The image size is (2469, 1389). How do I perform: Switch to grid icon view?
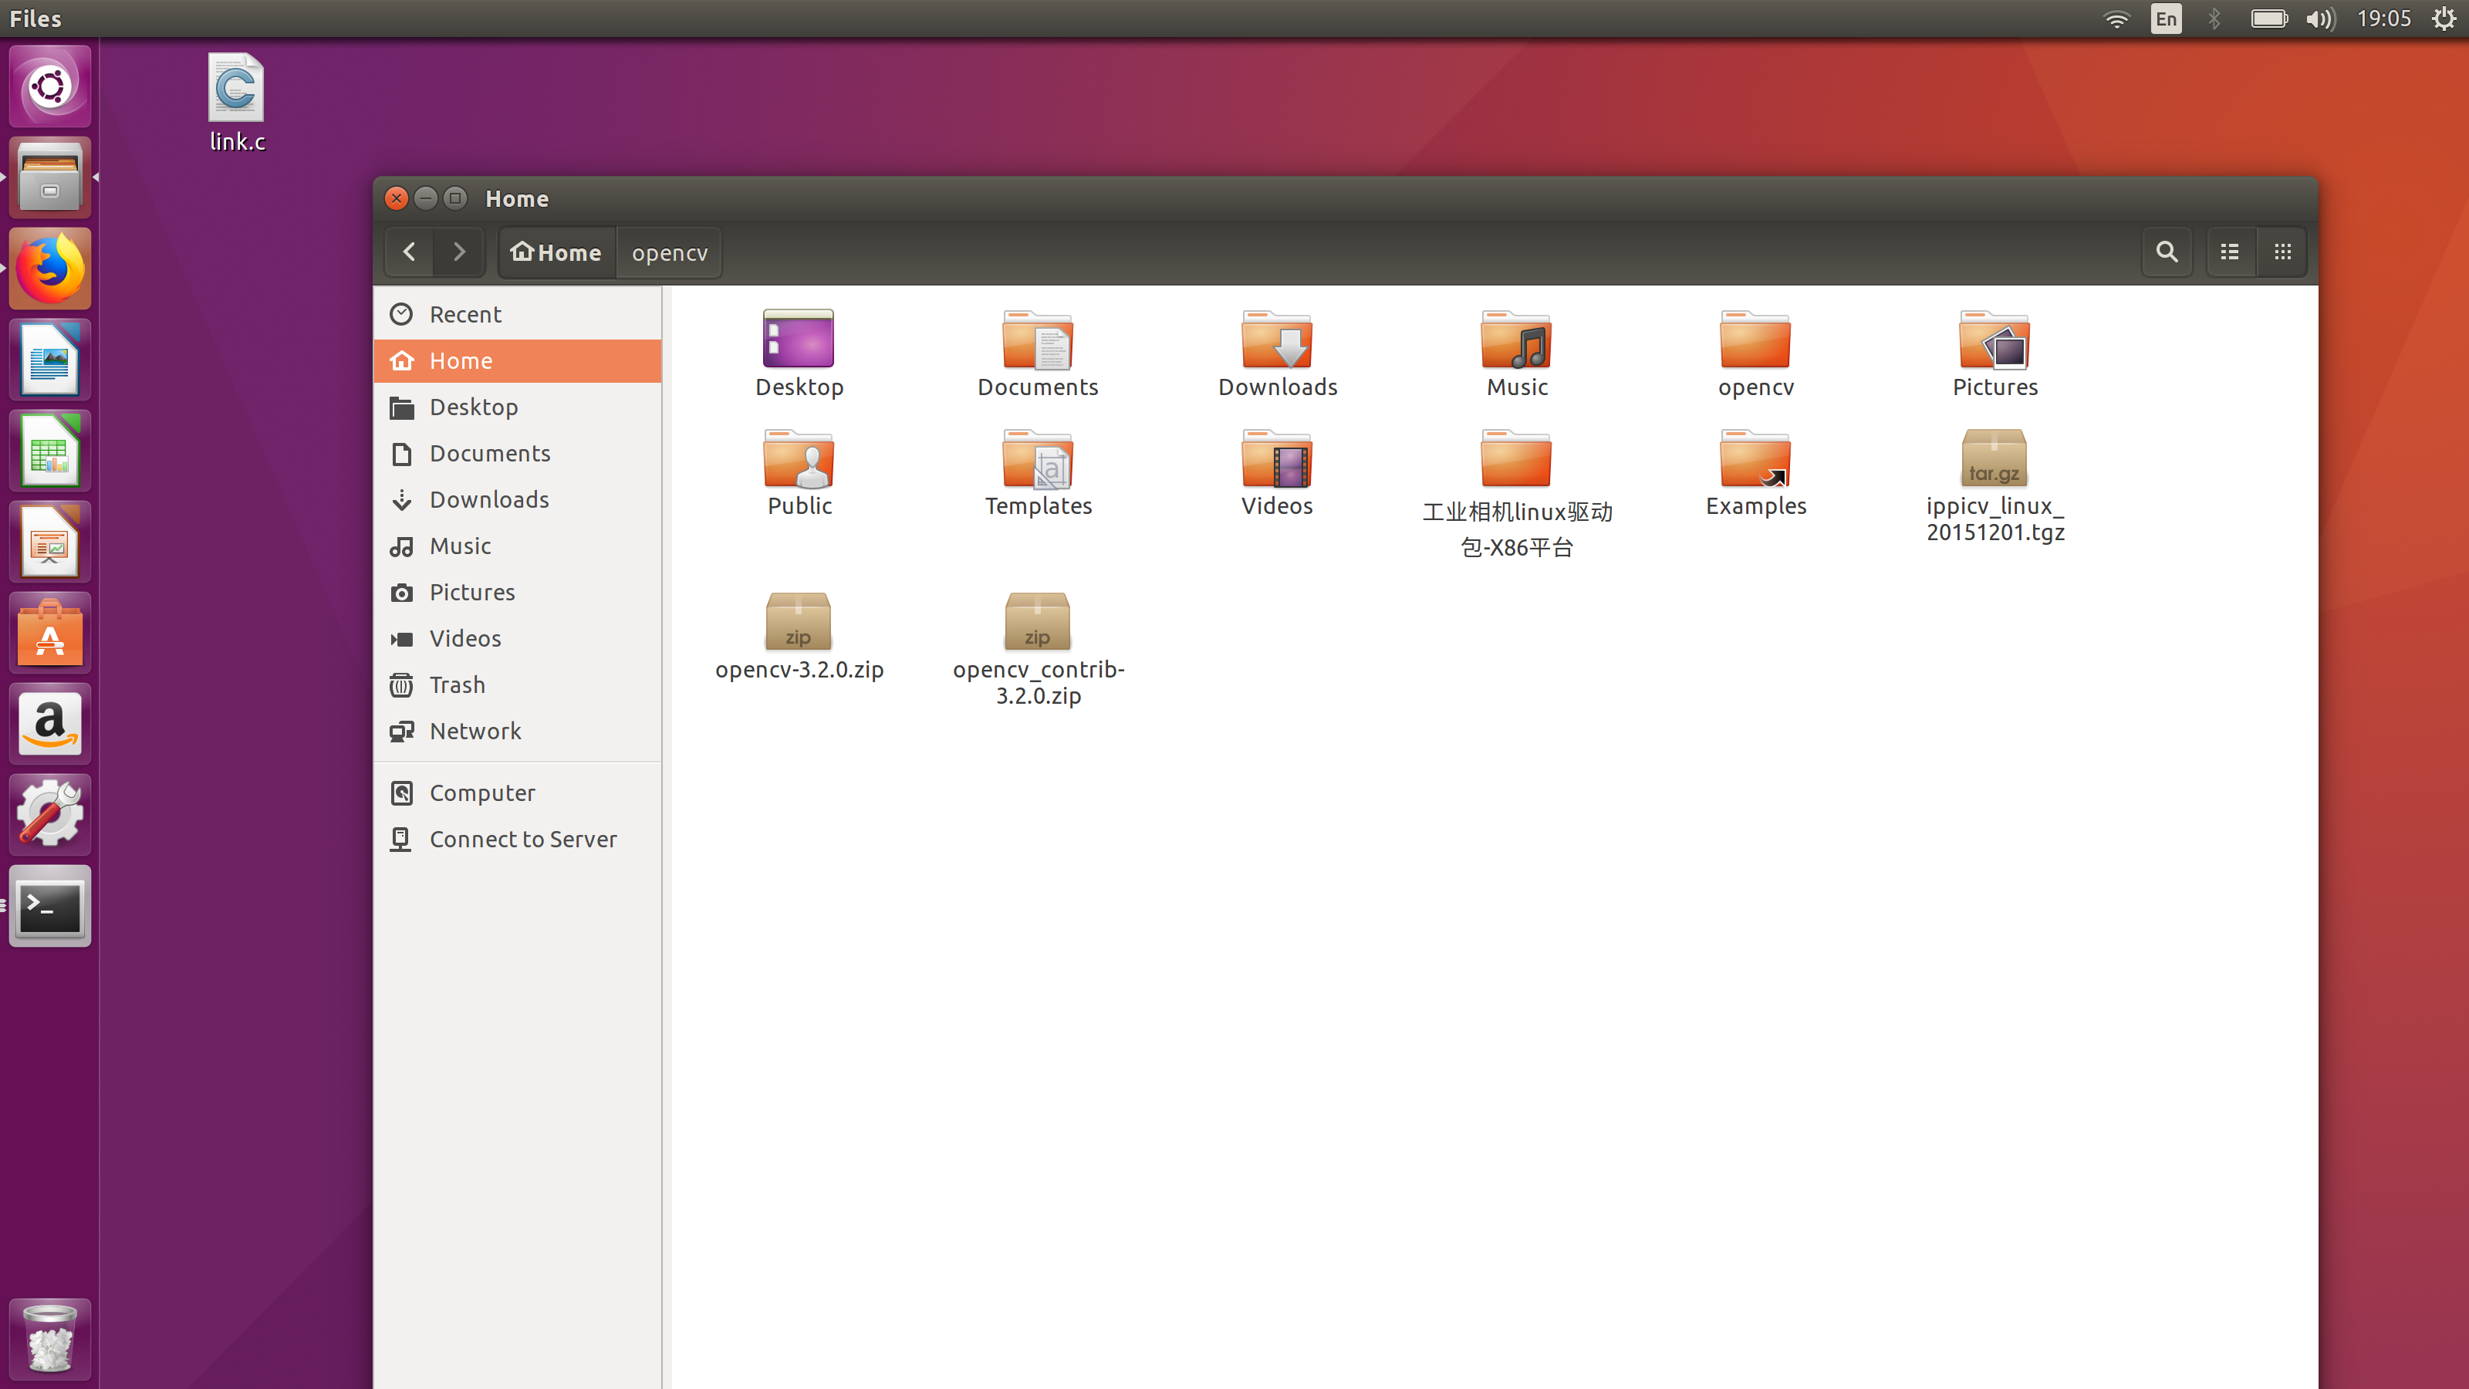point(2282,252)
